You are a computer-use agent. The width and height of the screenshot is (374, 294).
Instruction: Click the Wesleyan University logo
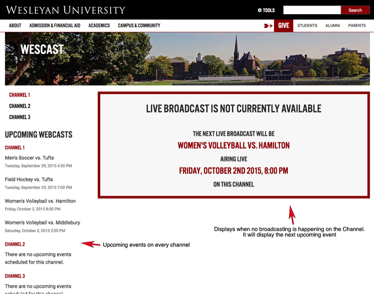66,10
